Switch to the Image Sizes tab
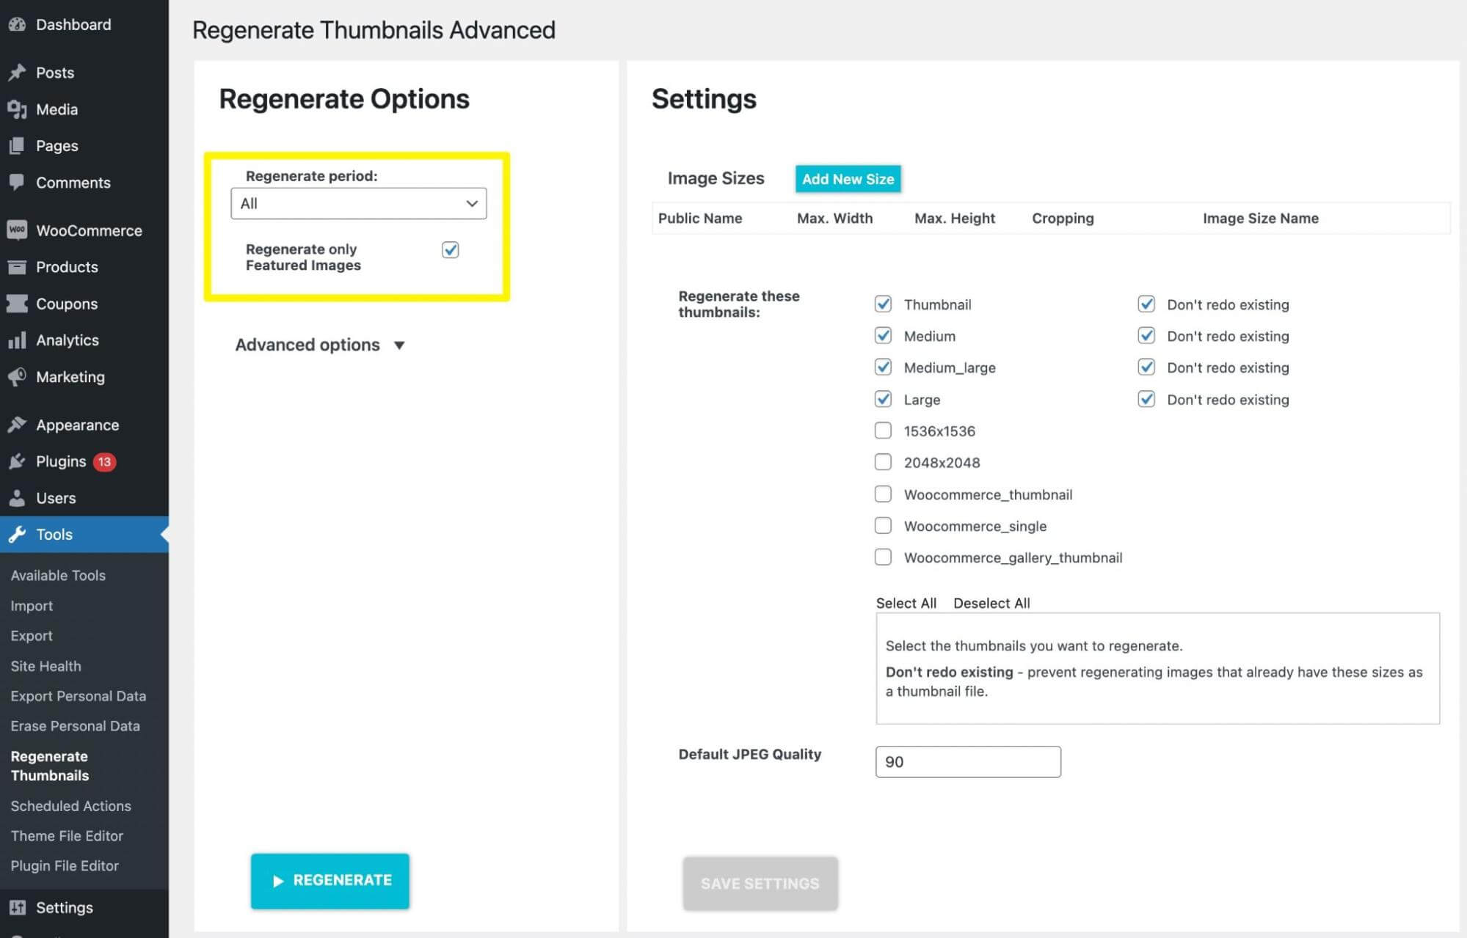 714,178
